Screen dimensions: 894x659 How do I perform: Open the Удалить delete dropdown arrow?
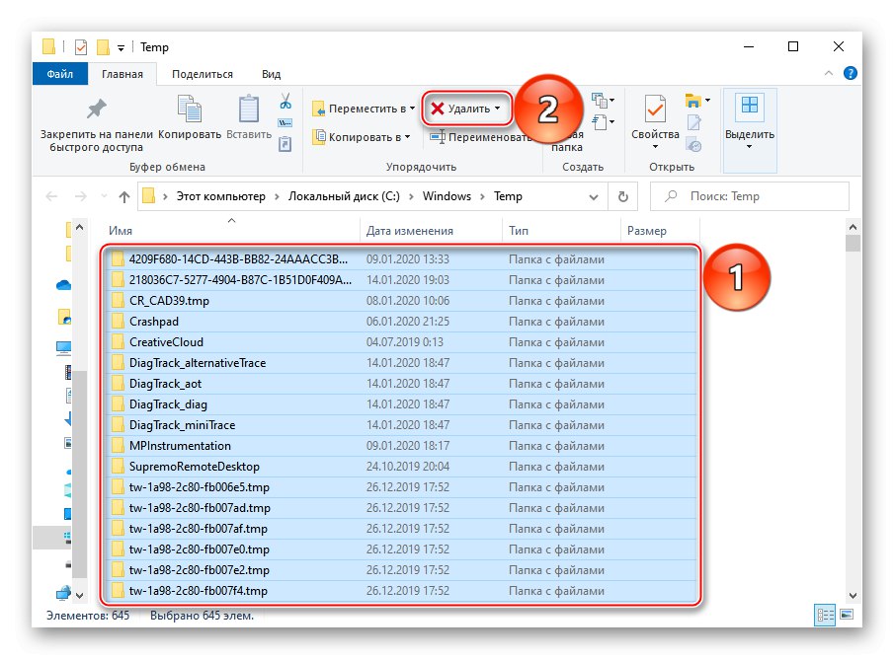click(497, 109)
